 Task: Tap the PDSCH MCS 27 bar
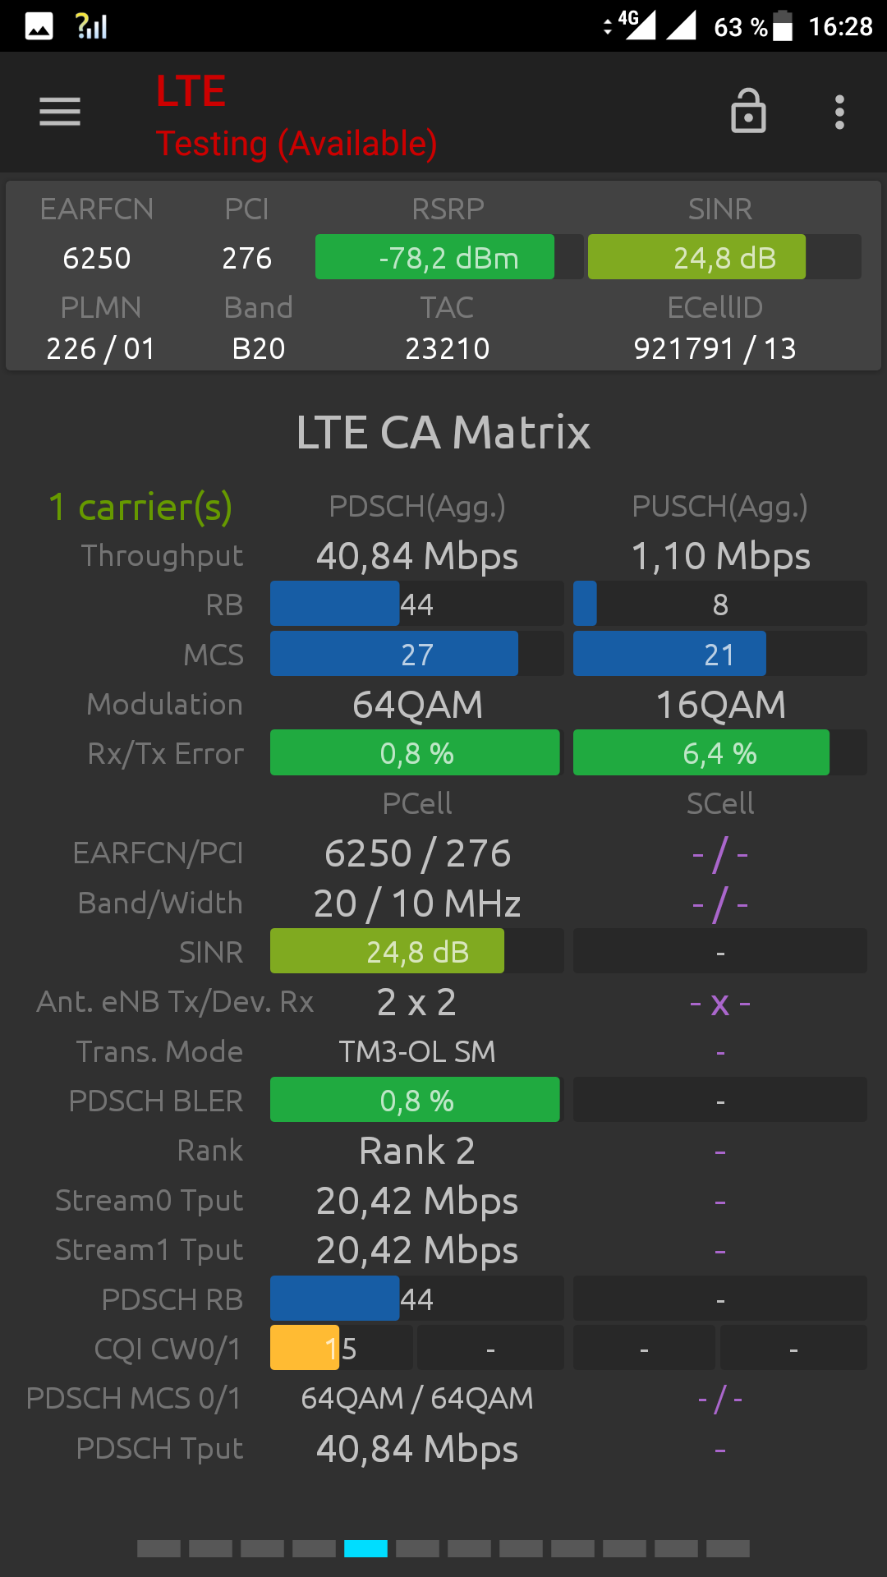(417, 654)
